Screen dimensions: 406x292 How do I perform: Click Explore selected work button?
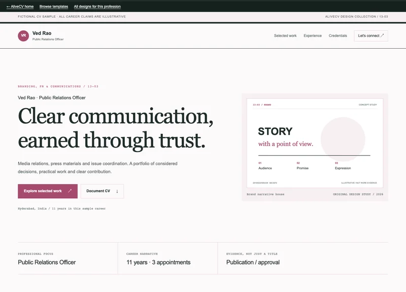tap(48, 191)
